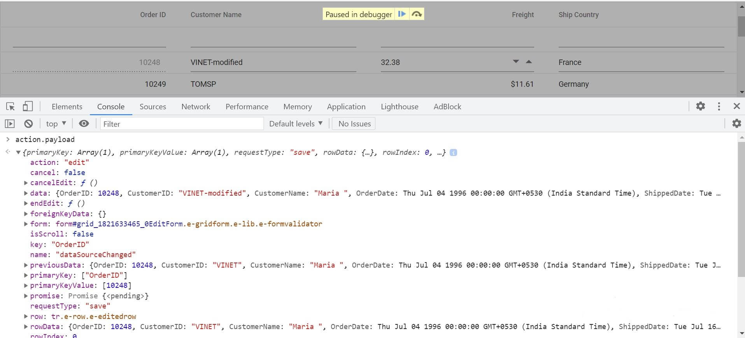Viewport: 745px width, 338px height.
Task: Click the info badge next to payload object
Action: point(453,152)
